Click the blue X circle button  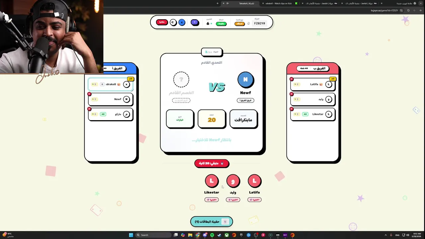pyautogui.click(x=182, y=22)
